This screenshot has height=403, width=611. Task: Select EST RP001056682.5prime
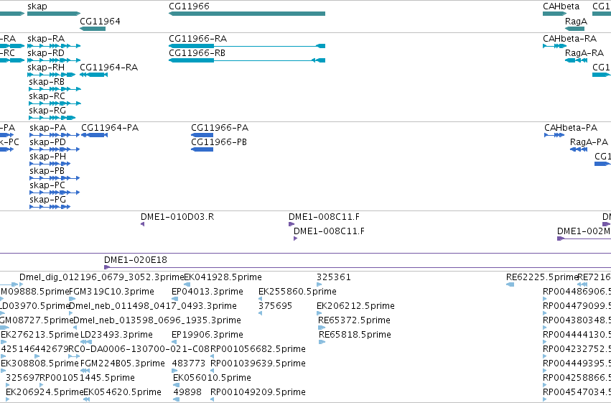(258, 349)
